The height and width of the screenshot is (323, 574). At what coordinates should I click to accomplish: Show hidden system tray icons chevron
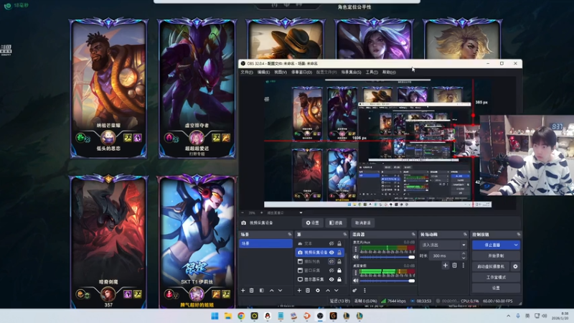coord(508,316)
